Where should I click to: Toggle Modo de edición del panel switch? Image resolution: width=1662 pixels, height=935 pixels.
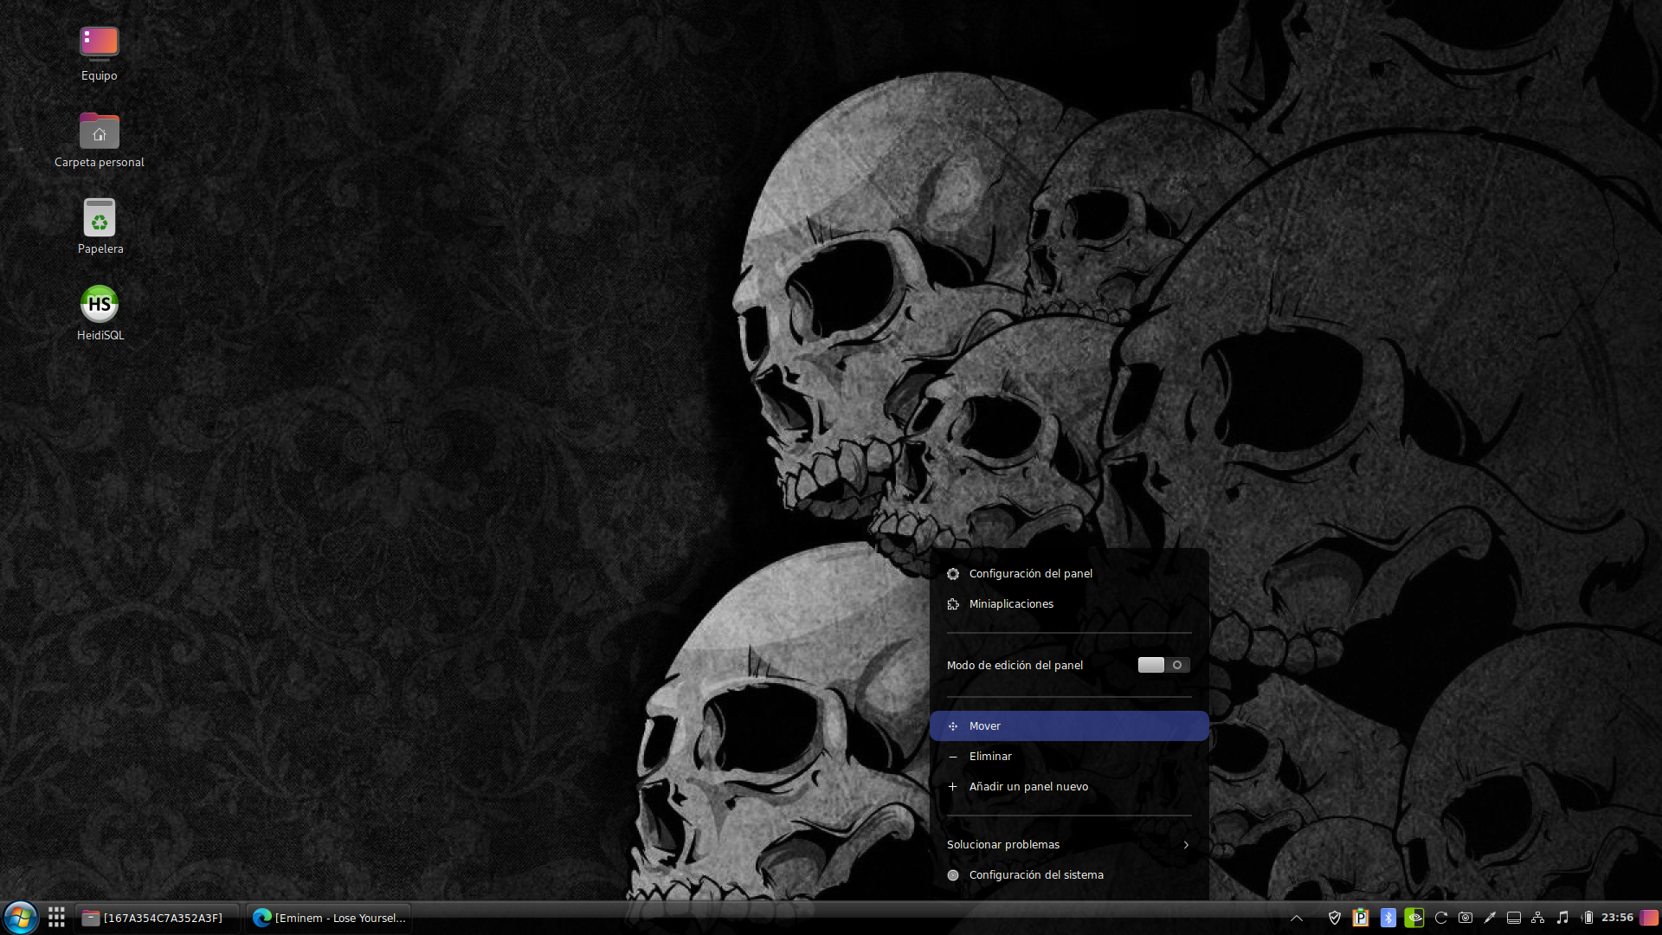tap(1163, 665)
